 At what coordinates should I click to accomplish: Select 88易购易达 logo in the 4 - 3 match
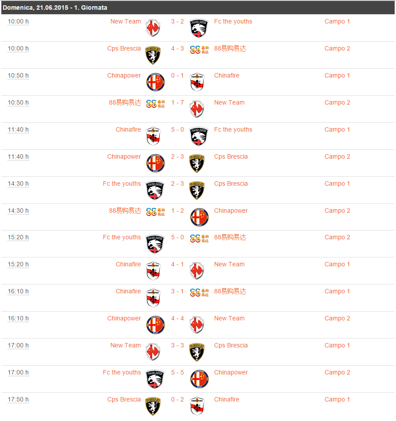199,50
